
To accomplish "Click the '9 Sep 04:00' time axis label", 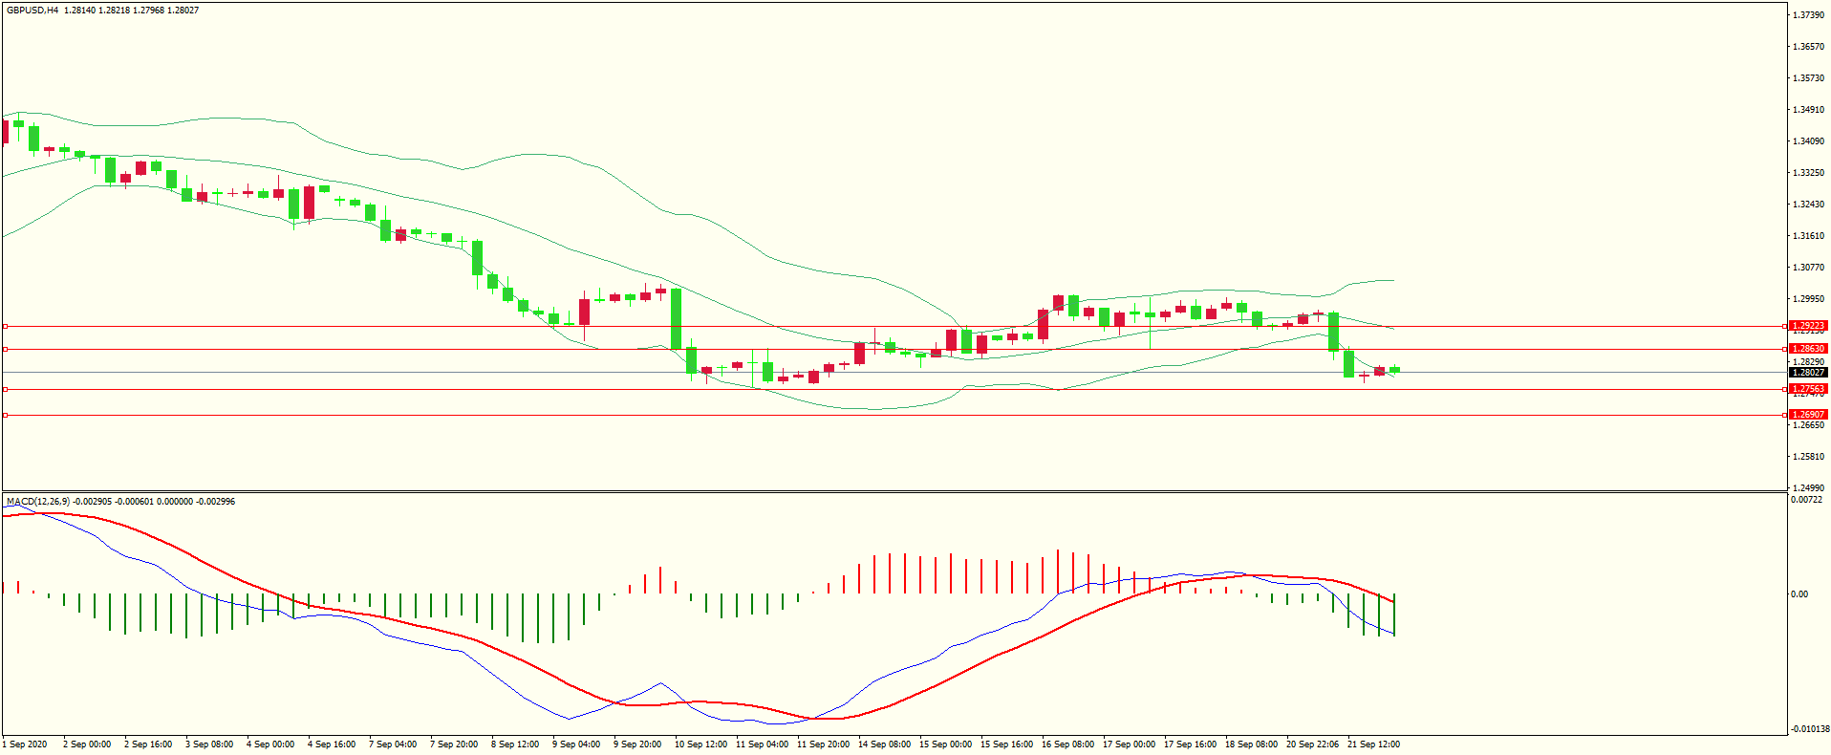I will (576, 744).
